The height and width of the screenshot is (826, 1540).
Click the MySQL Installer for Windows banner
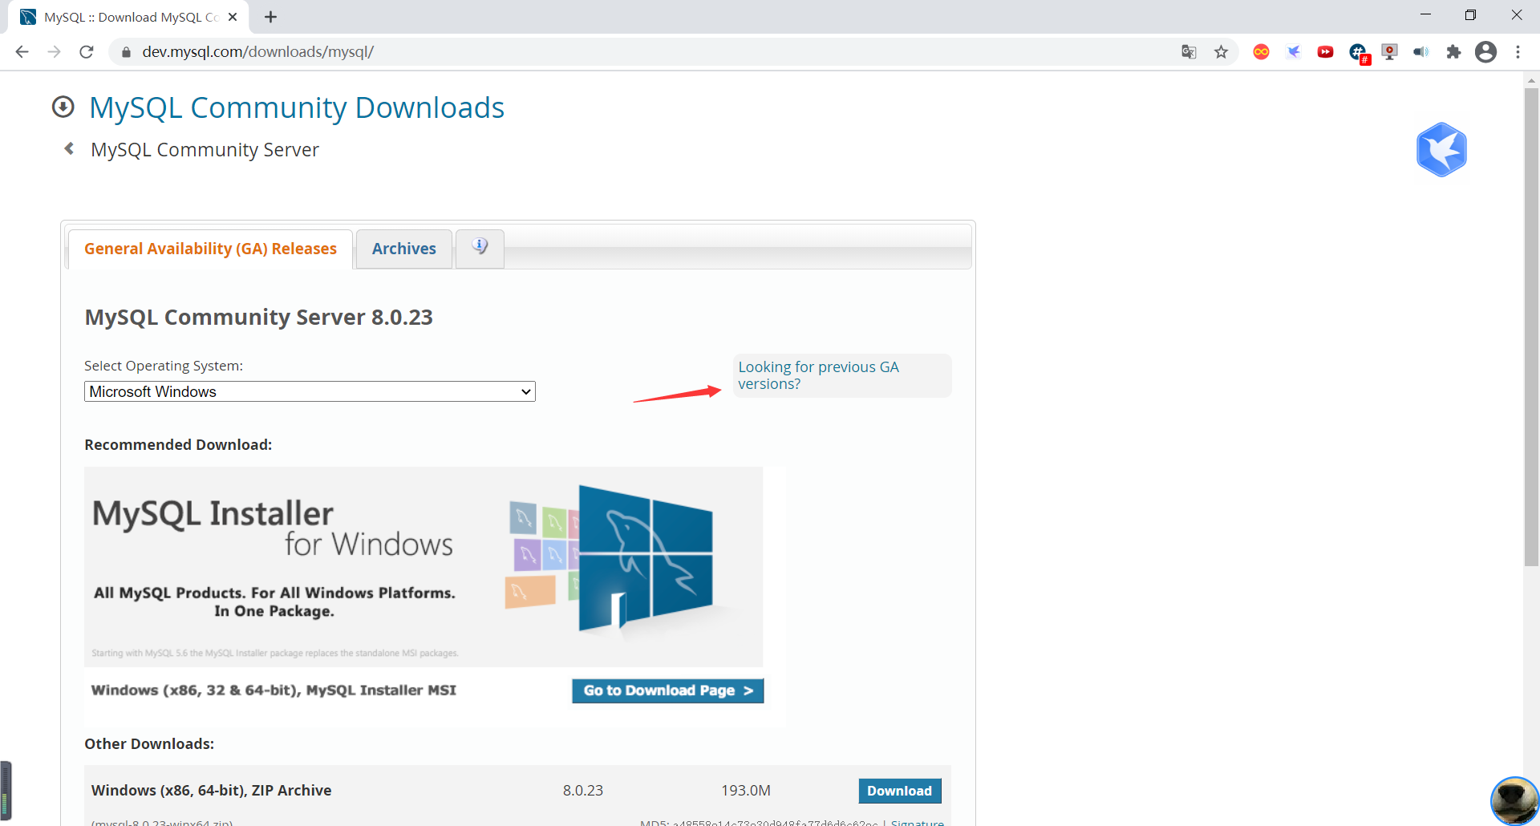pyautogui.click(x=423, y=566)
